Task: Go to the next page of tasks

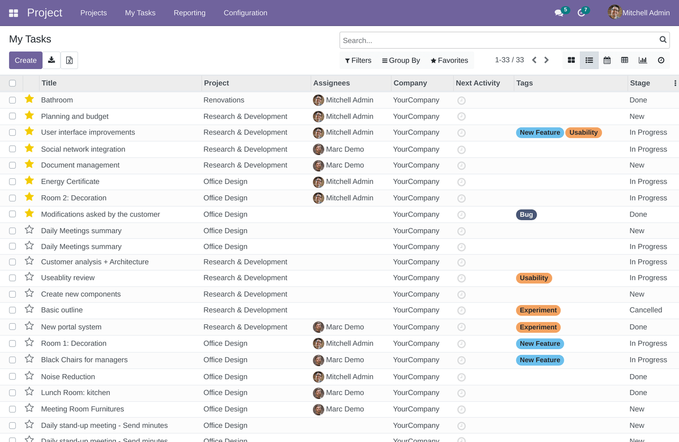Action: (546, 59)
